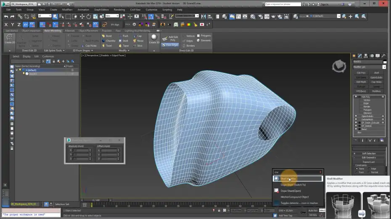
Task: Click the OpenSubdiv modifier set button
Action: pyautogui.click(x=376, y=77)
